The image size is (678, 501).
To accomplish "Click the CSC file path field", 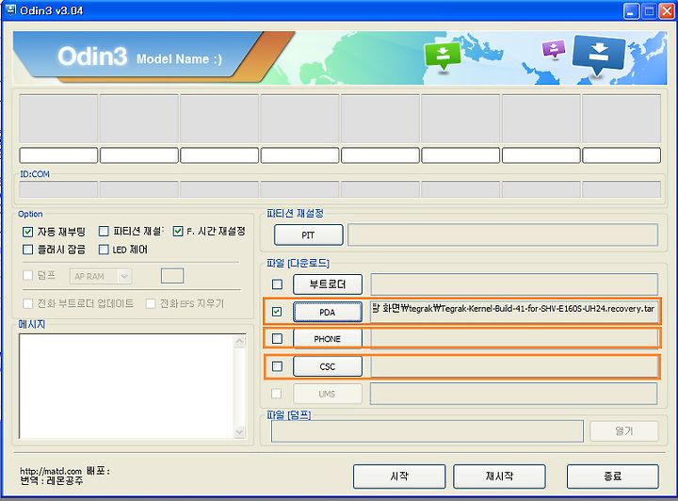I will coord(514,366).
